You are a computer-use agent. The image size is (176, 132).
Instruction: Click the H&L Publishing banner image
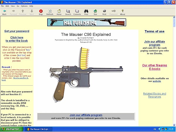tap(87, 22)
